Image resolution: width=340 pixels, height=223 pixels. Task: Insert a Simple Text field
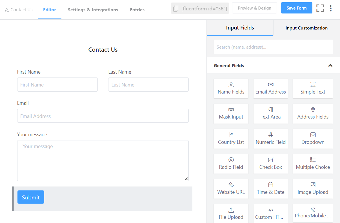pos(313,88)
